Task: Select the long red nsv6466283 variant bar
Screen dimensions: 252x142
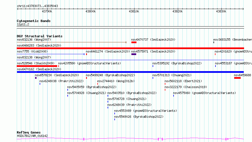Action: (x=130, y=48)
